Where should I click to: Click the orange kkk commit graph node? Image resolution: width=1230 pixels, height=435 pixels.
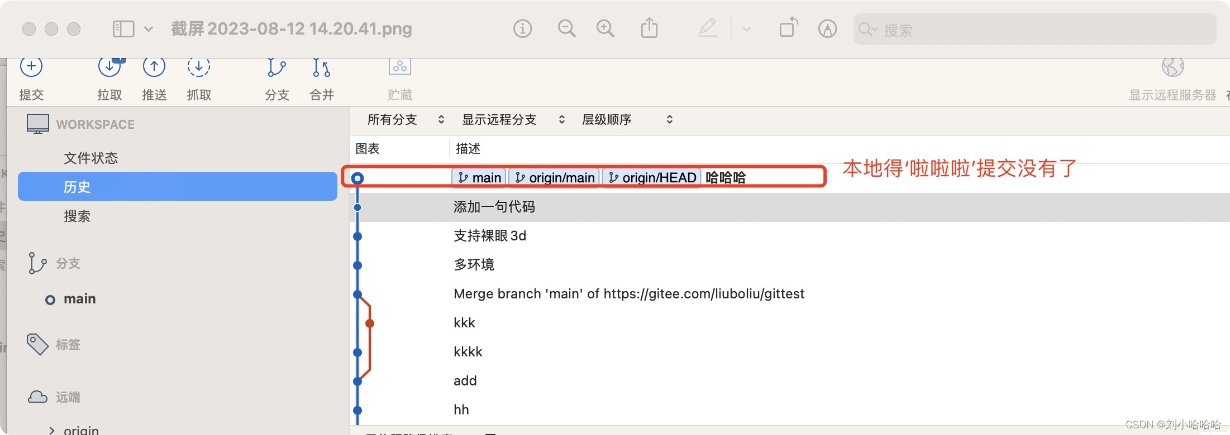(x=370, y=323)
